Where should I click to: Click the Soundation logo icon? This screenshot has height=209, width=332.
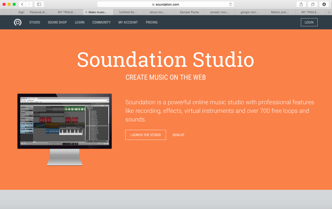point(18,22)
